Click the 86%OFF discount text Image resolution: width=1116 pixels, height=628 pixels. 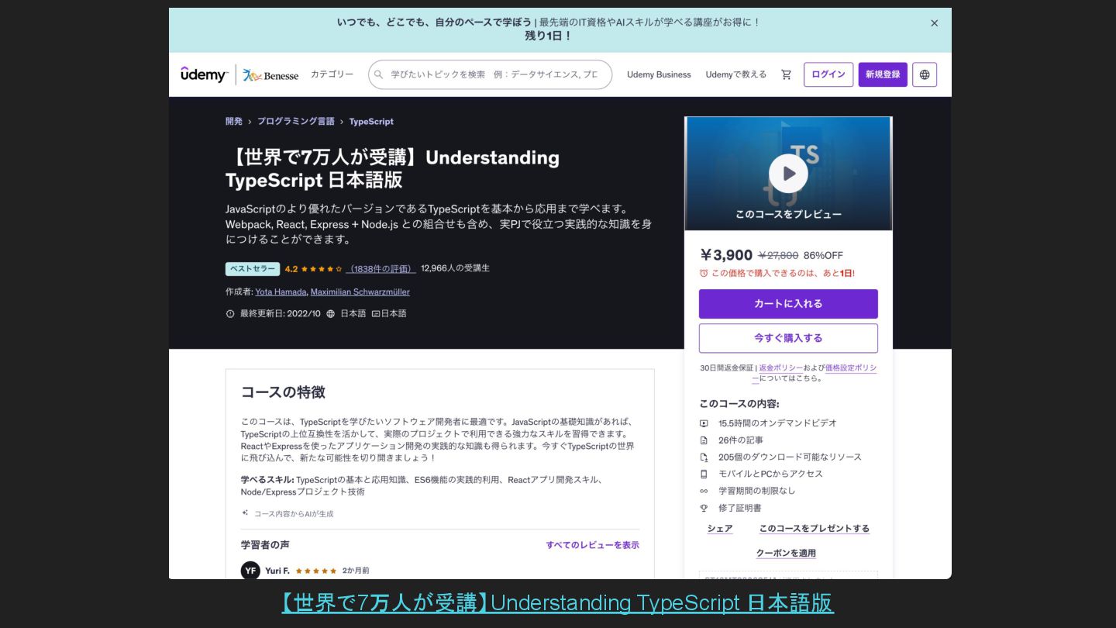point(823,256)
